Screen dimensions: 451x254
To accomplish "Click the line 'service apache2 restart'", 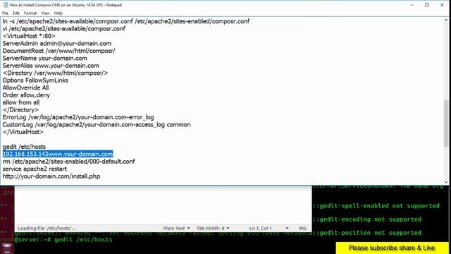I will pyautogui.click(x=35, y=169).
